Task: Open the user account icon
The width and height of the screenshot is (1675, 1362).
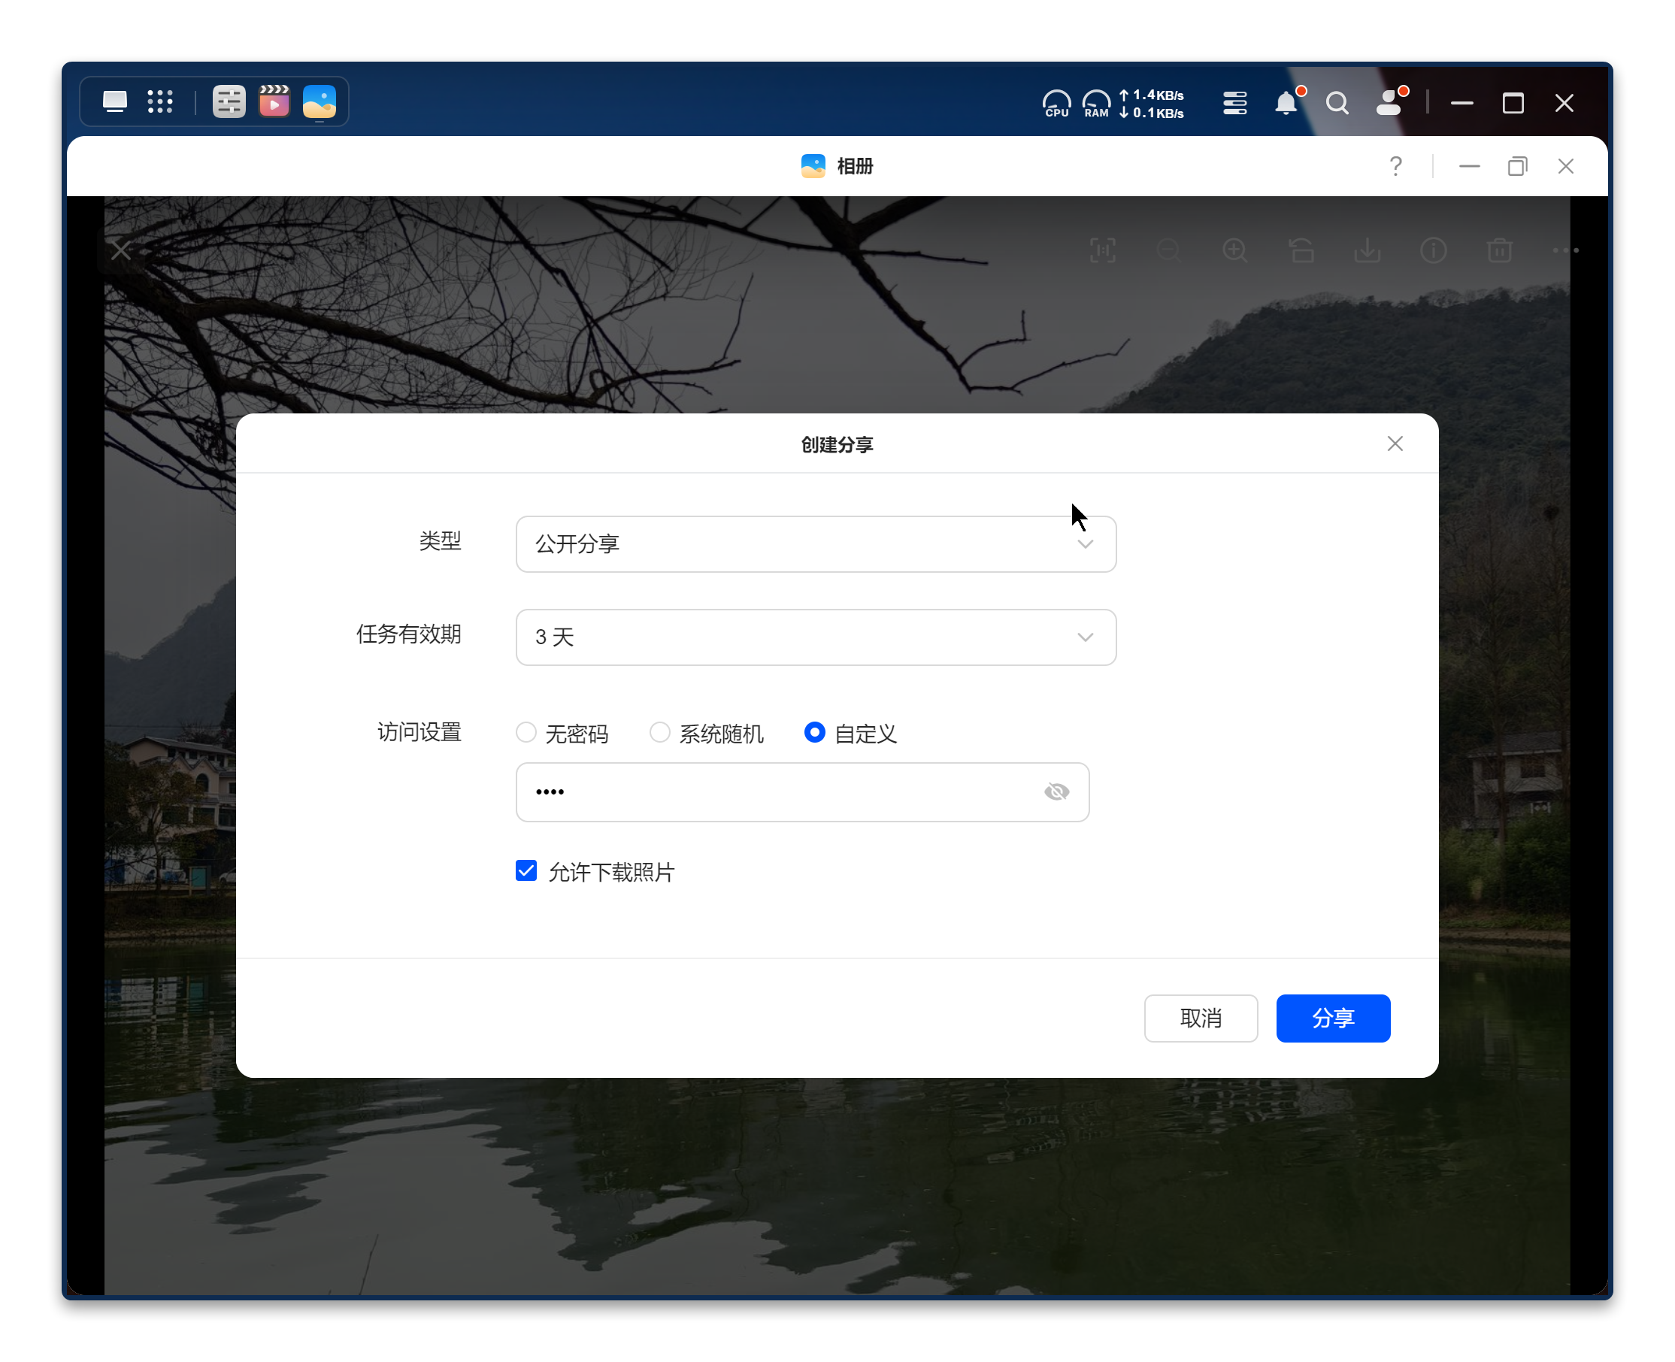Action: [1389, 103]
